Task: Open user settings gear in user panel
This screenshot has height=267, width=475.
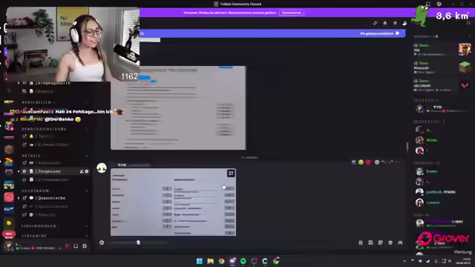Action: pos(85,246)
